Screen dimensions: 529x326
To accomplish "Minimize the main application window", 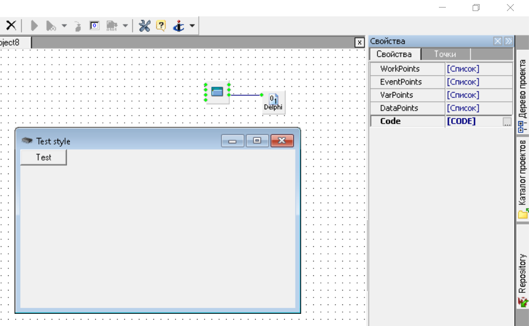I will pos(442,8).
